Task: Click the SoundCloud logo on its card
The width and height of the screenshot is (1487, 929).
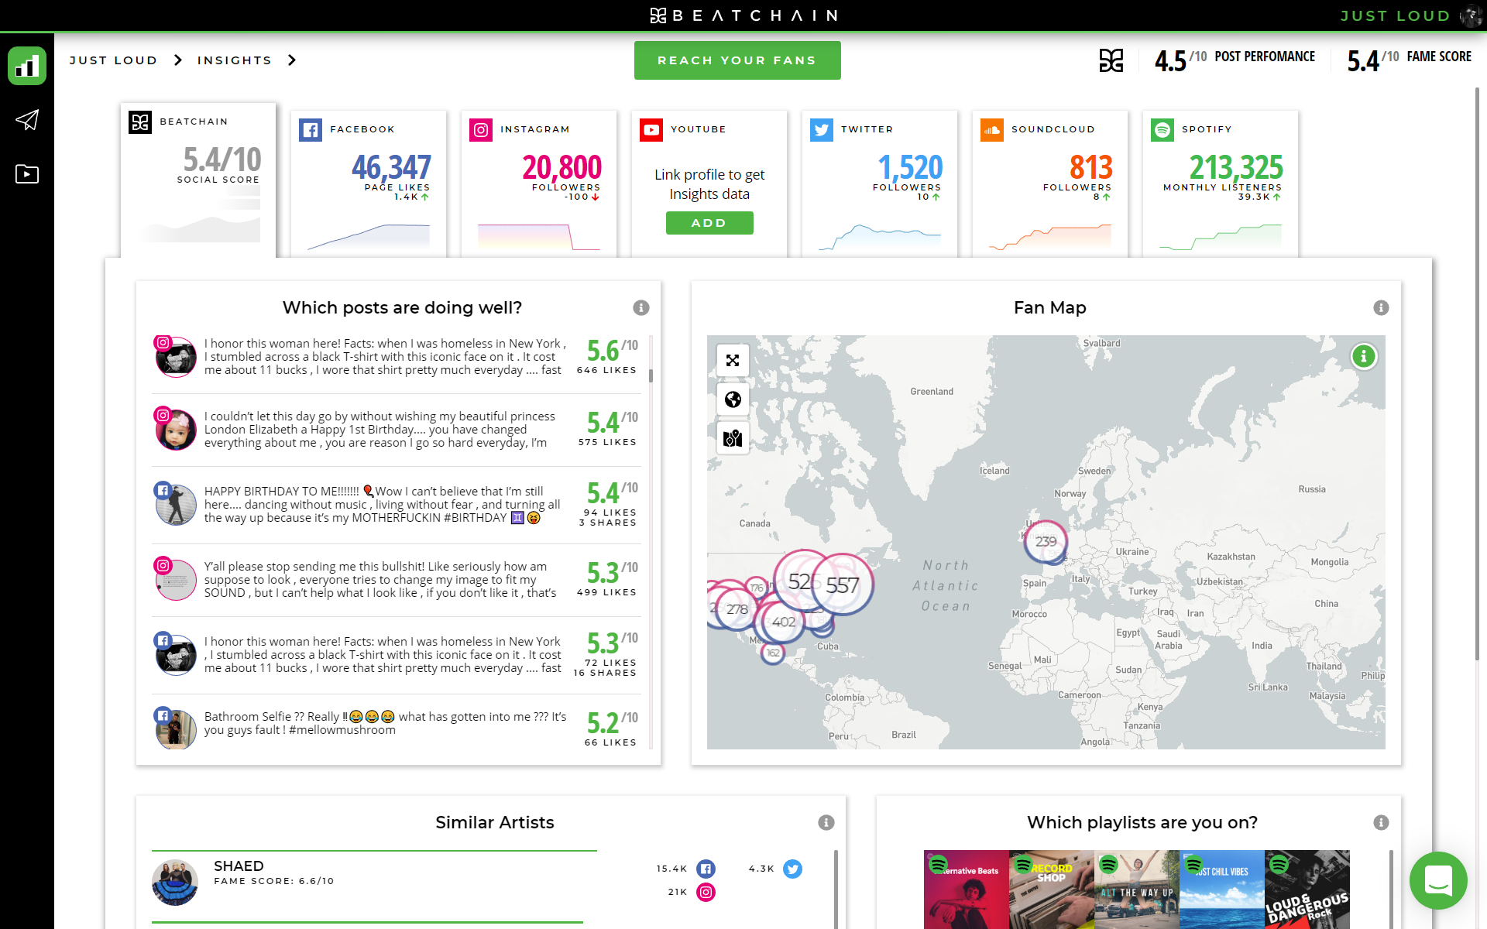Action: [x=992, y=130]
